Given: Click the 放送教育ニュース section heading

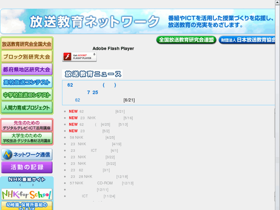Looking at the screenshot, I should (x=92, y=74).
